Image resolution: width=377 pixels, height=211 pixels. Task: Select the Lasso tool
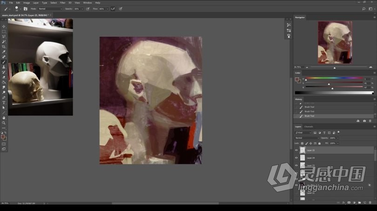[x=4, y=37]
